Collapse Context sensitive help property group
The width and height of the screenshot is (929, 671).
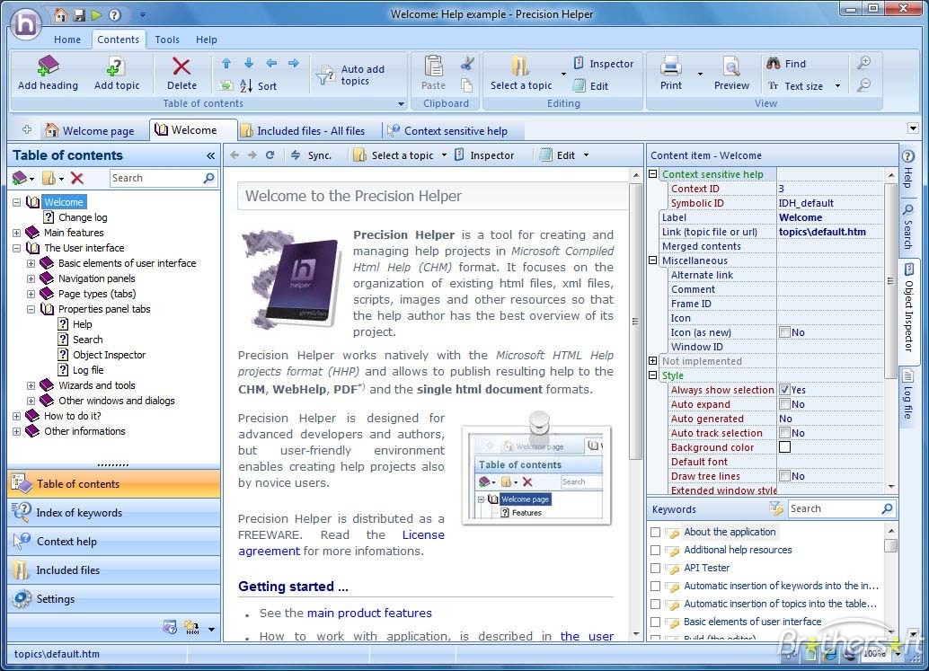coord(653,174)
